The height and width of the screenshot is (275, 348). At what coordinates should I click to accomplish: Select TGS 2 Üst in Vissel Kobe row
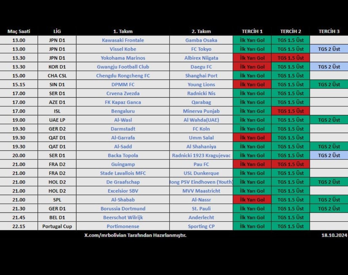pyautogui.click(x=329, y=49)
